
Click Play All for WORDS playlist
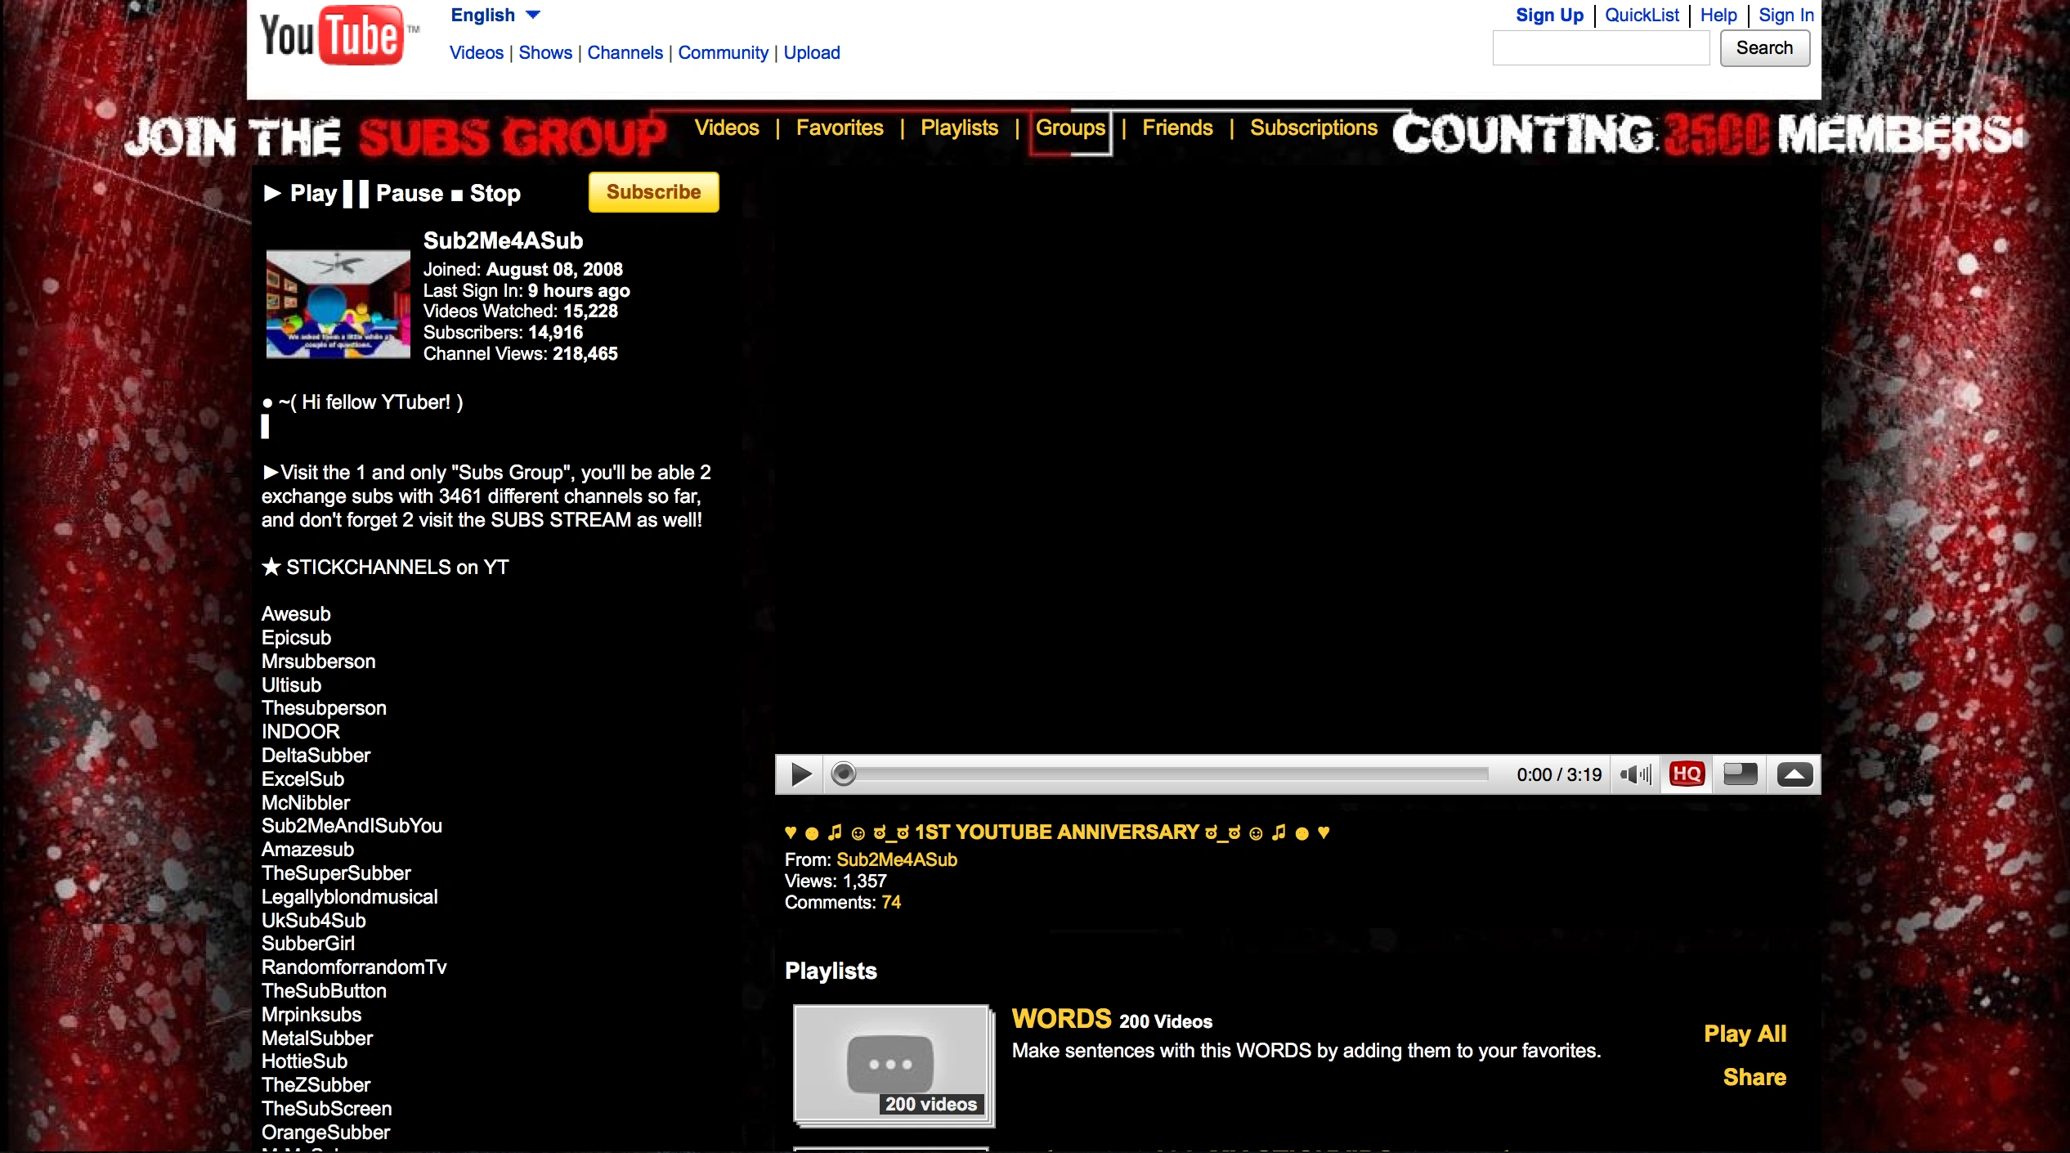[x=1745, y=1034]
